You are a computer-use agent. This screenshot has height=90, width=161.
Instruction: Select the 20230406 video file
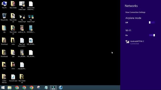[31, 29]
